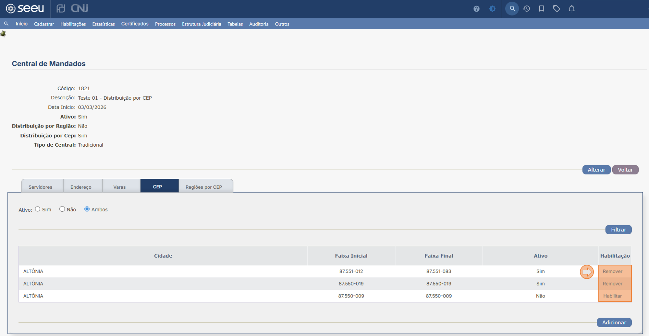Click Remover for range 87.550-019

613,284
